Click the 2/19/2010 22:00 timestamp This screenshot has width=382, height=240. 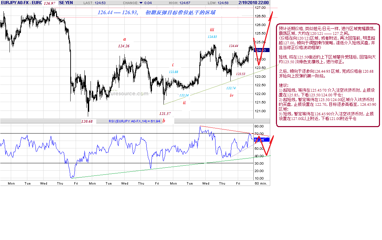pyautogui.click(x=254, y=3)
